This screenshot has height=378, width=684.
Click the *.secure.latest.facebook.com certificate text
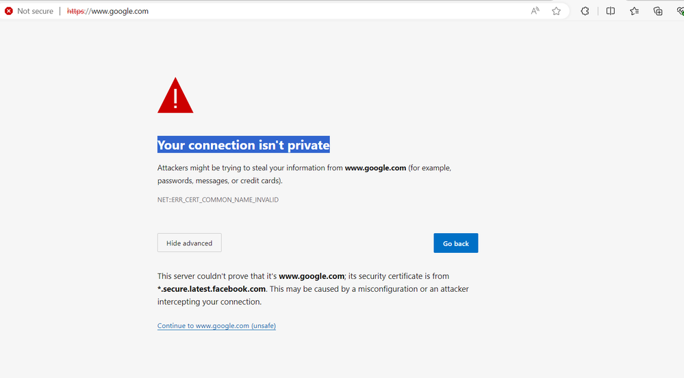(x=212, y=289)
